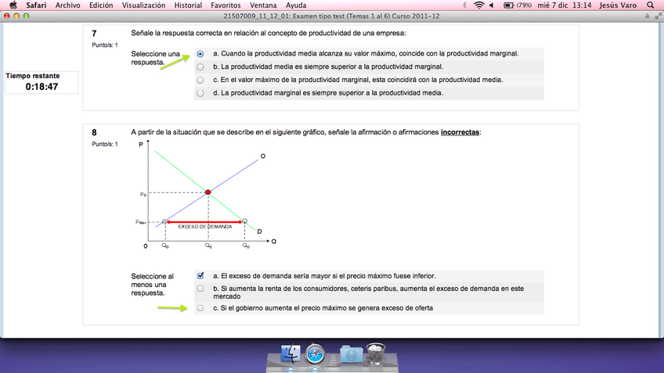Check option b about renta de consumidores
The height and width of the screenshot is (373, 664).
tap(201, 289)
